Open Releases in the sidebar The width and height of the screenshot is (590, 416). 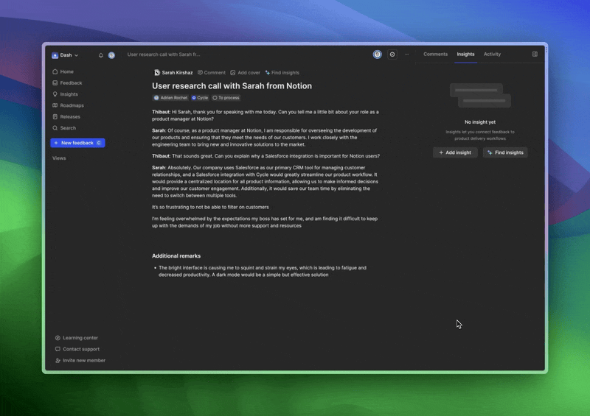tap(66, 116)
